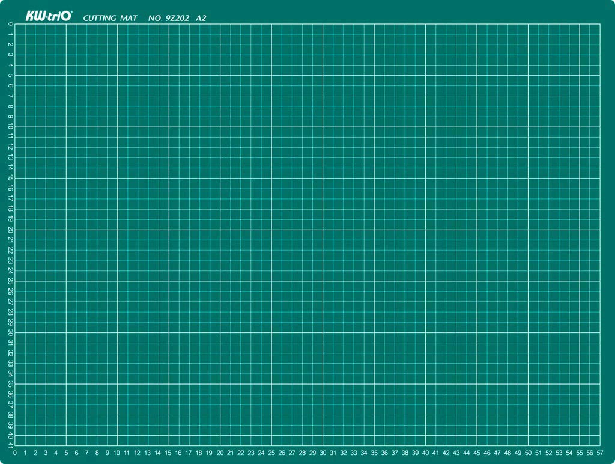The image size is (615, 464).
Task: Click number 10 on the horizontal ruler
Action: (x=117, y=453)
